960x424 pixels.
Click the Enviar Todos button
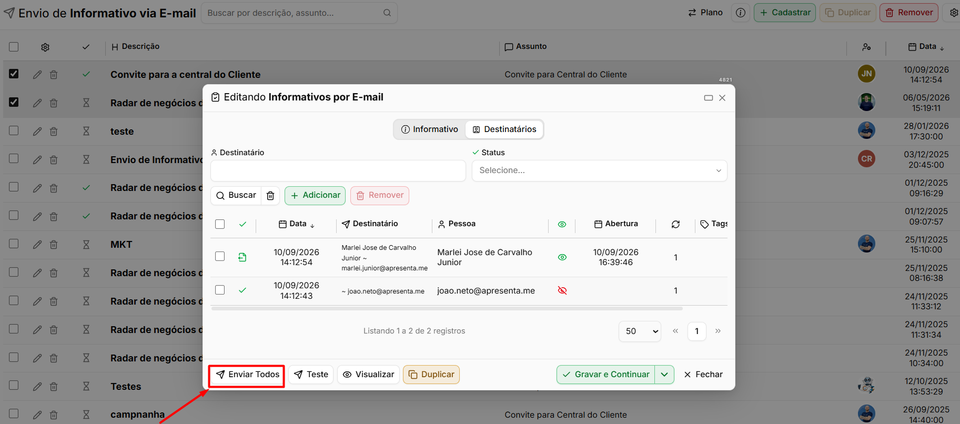pos(247,375)
